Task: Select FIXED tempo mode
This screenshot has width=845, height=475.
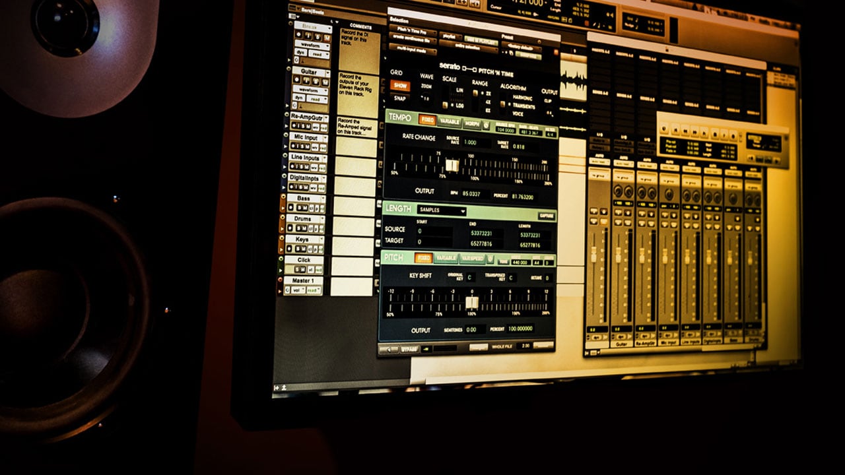Action: [x=427, y=119]
